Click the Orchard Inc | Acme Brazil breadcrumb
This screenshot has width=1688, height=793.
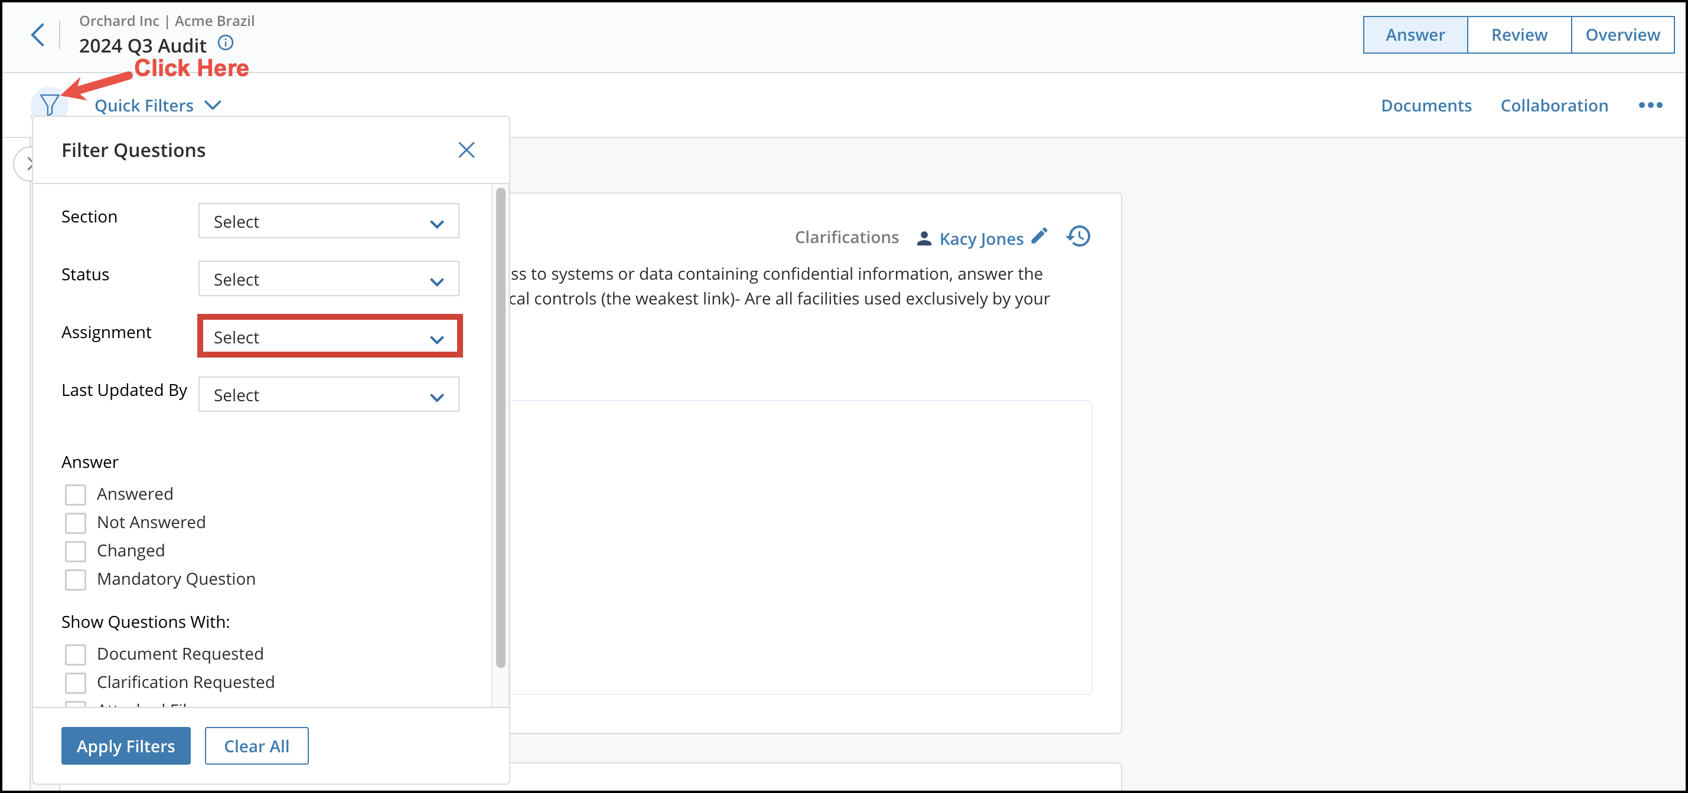pyautogui.click(x=167, y=21)
